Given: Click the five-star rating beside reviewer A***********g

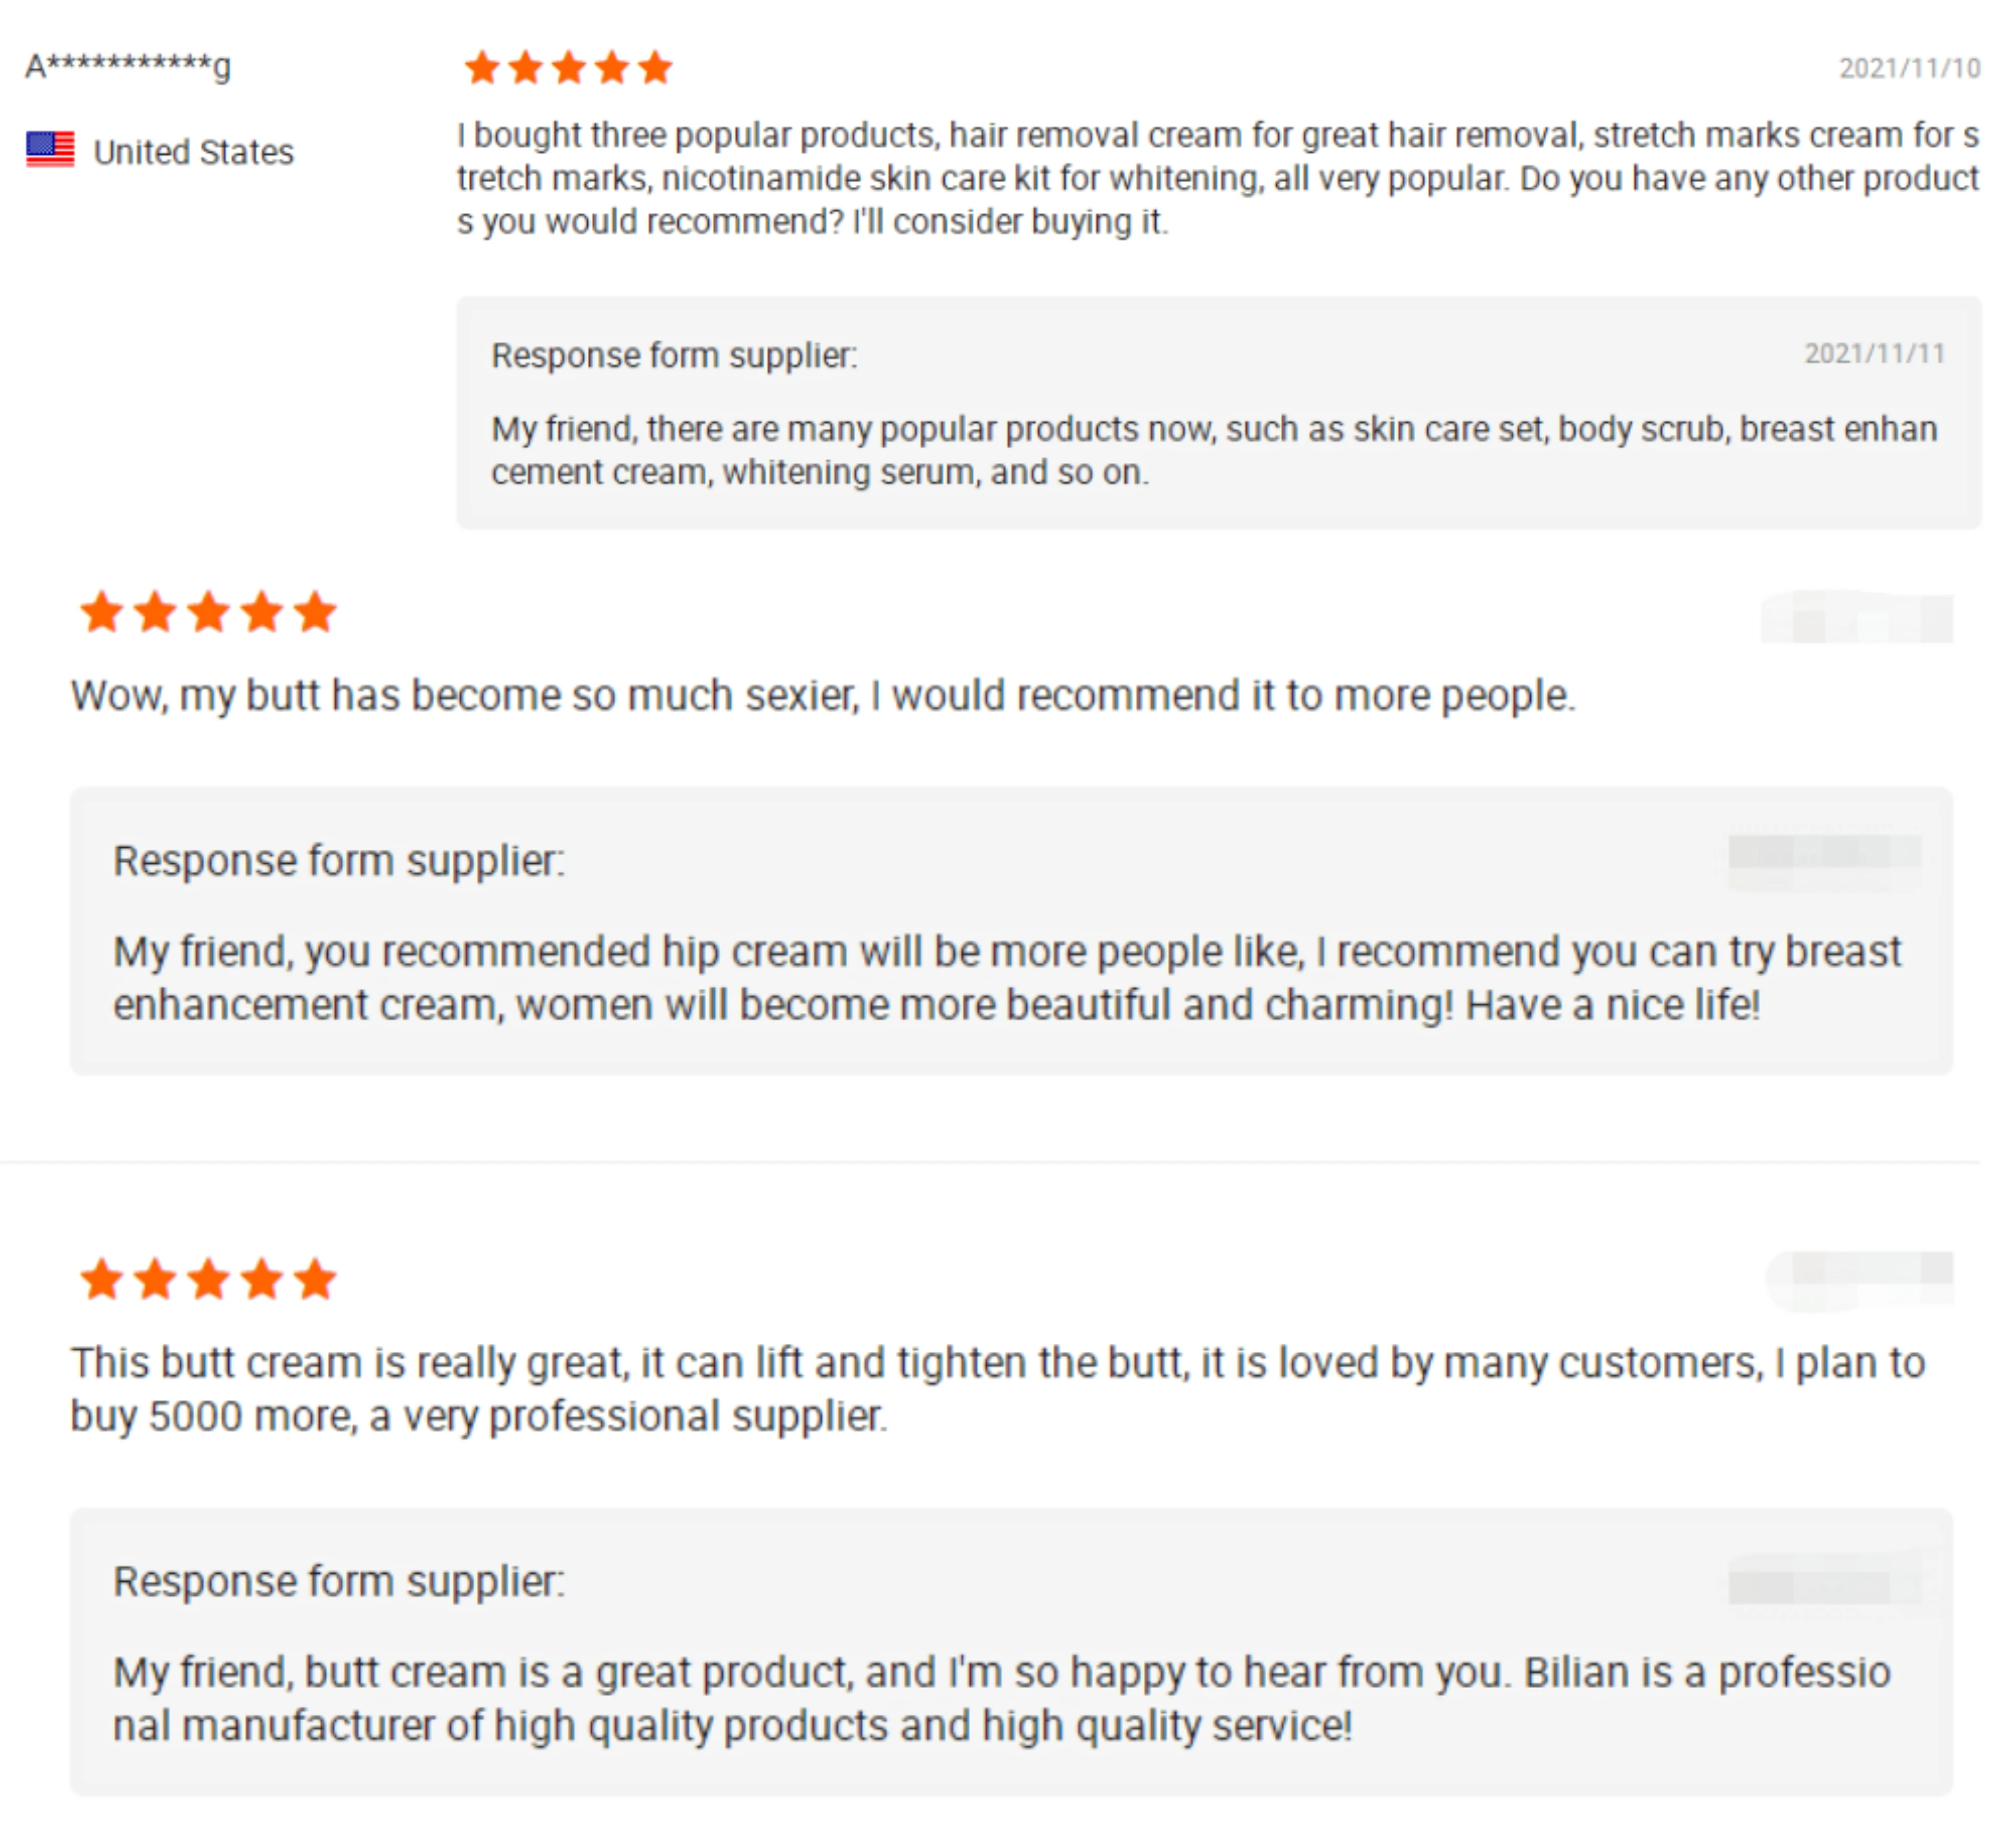Looking at the screenshot, I should [568, 68].
